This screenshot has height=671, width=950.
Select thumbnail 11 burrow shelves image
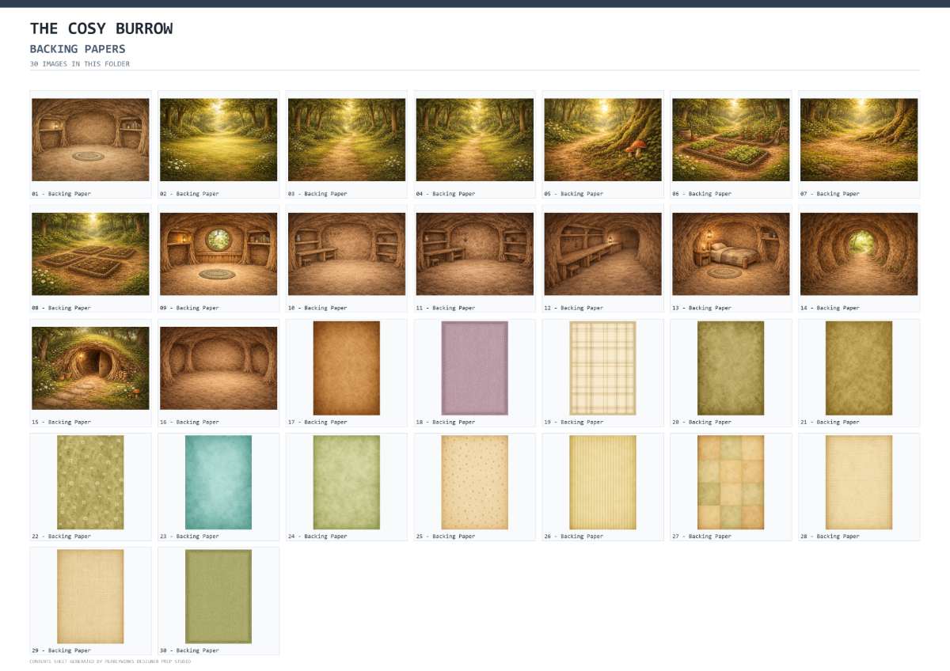475,254
